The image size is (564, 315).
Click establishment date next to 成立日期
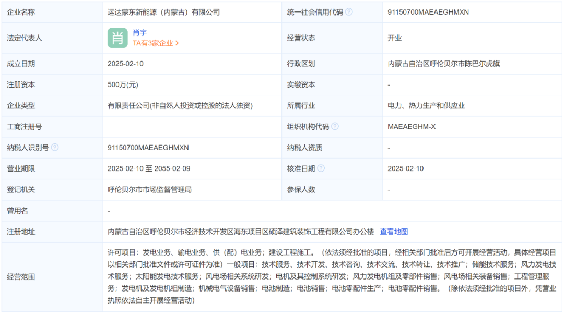(x=125, y=64)
